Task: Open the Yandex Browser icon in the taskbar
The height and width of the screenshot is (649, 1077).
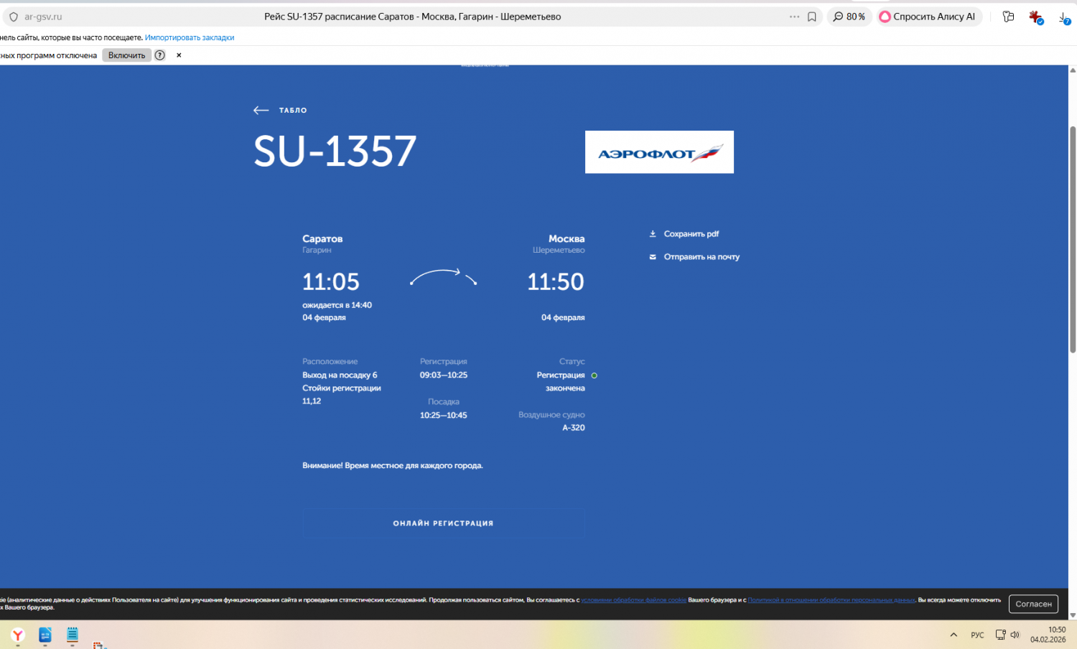Action: click(18, 635)
